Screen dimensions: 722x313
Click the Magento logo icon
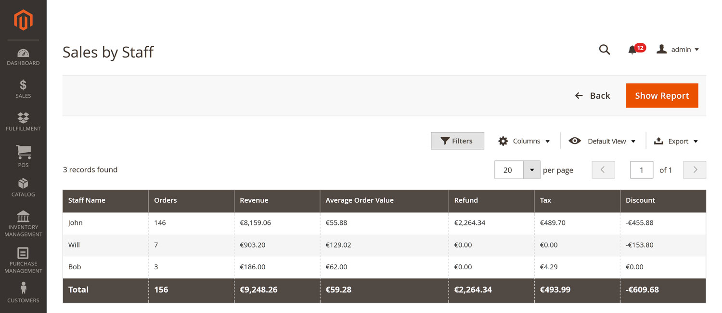point(23,20)
